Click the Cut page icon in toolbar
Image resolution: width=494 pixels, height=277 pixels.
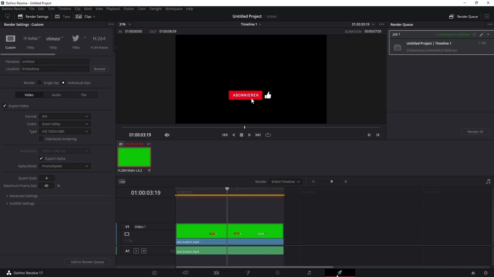tap(185, 273)
